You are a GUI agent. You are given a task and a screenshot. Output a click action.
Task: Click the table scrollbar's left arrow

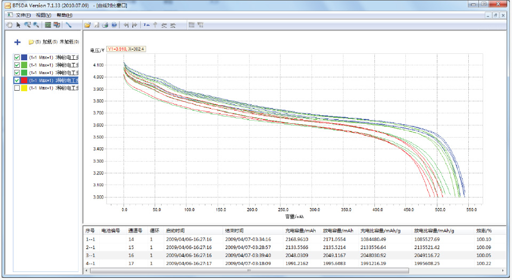86,271
